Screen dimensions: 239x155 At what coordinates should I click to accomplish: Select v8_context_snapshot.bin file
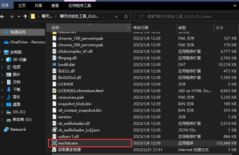click(x=80, y=110)
